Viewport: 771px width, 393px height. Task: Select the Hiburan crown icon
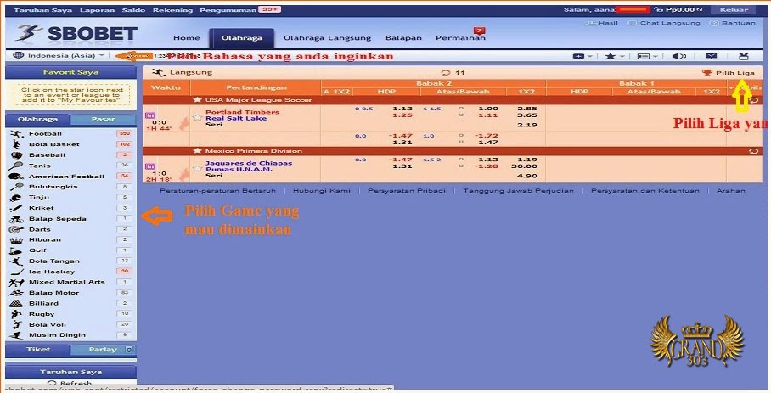point(16,239)
